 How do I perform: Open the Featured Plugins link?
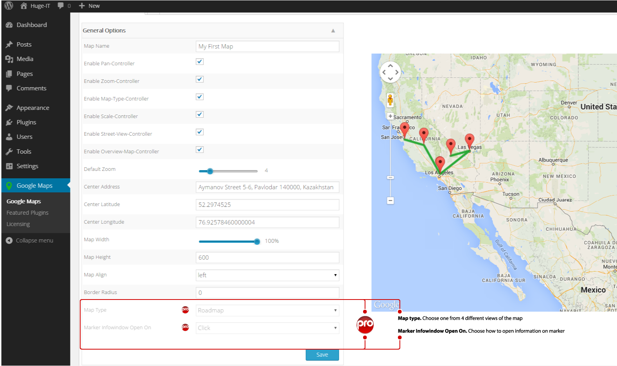tap(27, 213)
